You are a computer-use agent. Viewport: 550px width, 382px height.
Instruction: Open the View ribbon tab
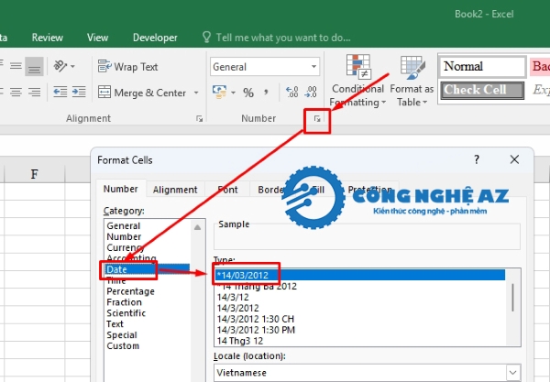tap(97, 38)
